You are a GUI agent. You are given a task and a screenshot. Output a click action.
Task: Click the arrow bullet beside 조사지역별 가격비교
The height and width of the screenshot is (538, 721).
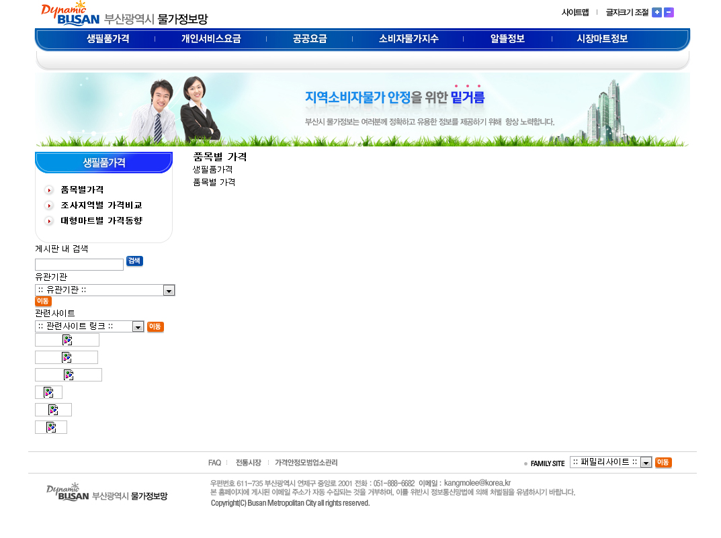click(49, 206)
